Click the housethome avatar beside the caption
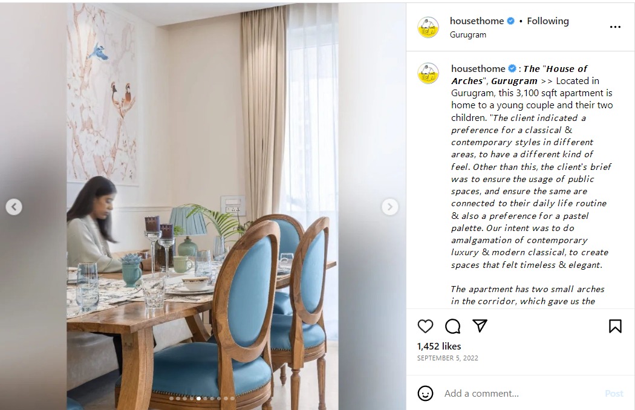This screenshot has width=635, height=410. [428, 73]
